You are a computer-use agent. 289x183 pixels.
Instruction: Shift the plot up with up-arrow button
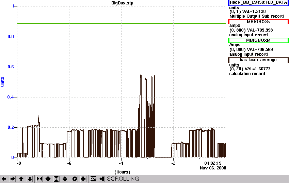coord(21,179)
